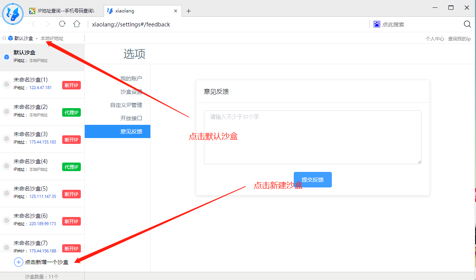Select 未命名沙盒(6) name text
The width and height of the screenshot is (476, 280).
[31, 216]
